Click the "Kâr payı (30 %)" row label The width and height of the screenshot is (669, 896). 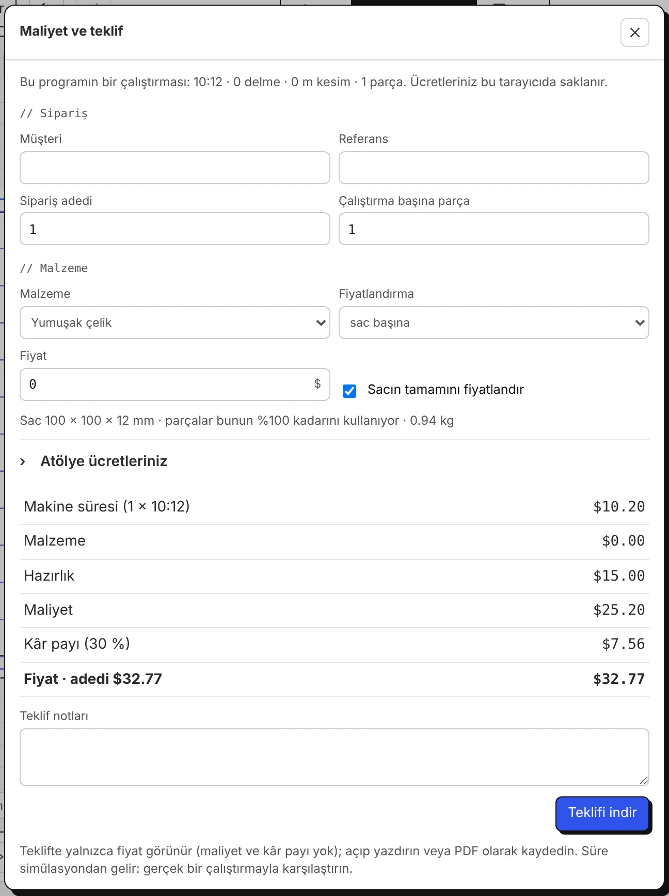[x=77, y=644]
